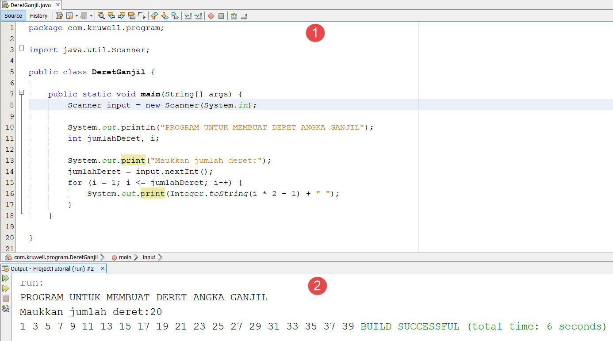Click breadcrumb com.kruwell.program.DeretGanjil
613x341 pixels.
[x=56, y=257]
